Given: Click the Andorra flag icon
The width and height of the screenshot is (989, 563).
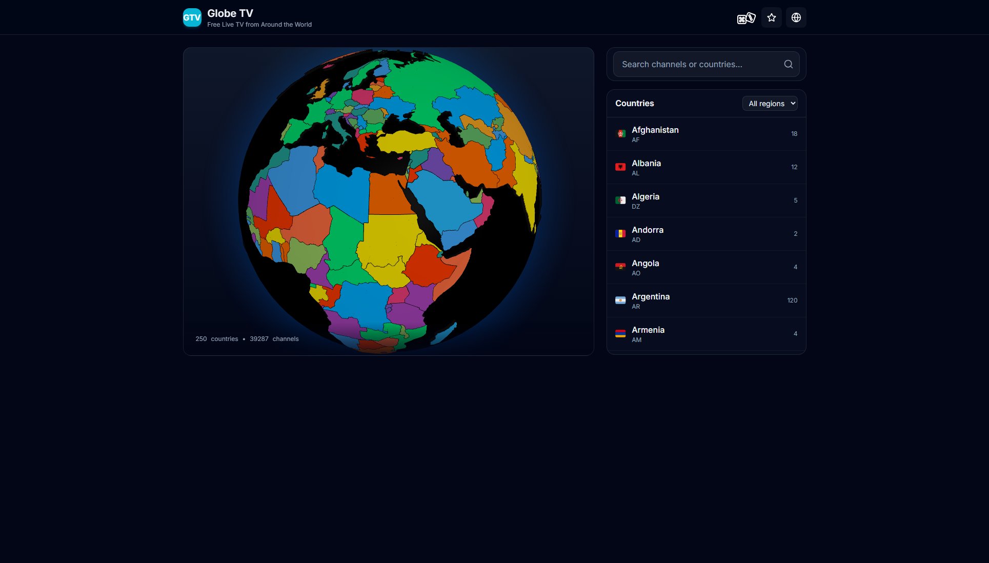Looking at the screenshot, I should (620, 234).
